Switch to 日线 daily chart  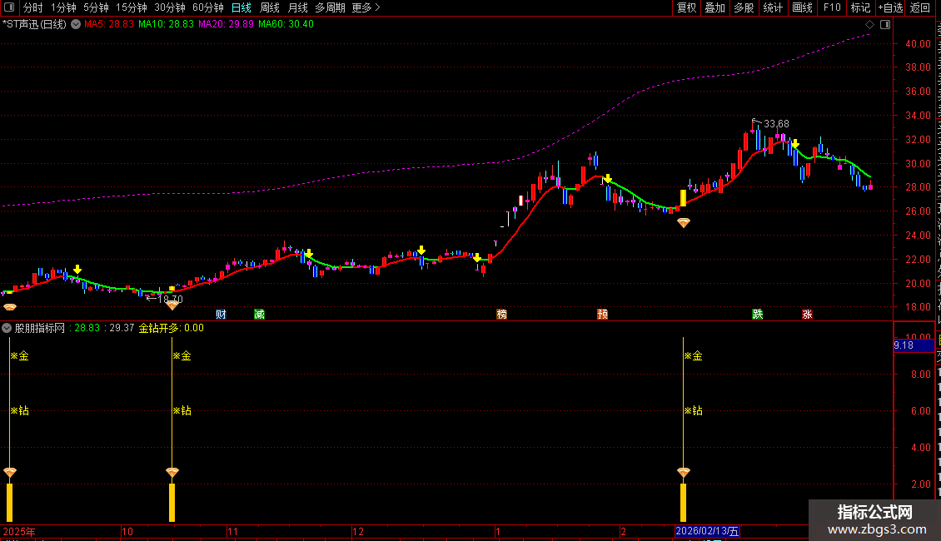241,7
